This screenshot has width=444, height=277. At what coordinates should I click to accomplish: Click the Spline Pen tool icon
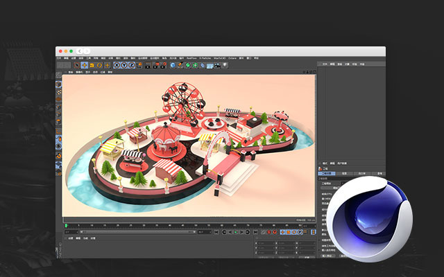click(x=180, y=65)
